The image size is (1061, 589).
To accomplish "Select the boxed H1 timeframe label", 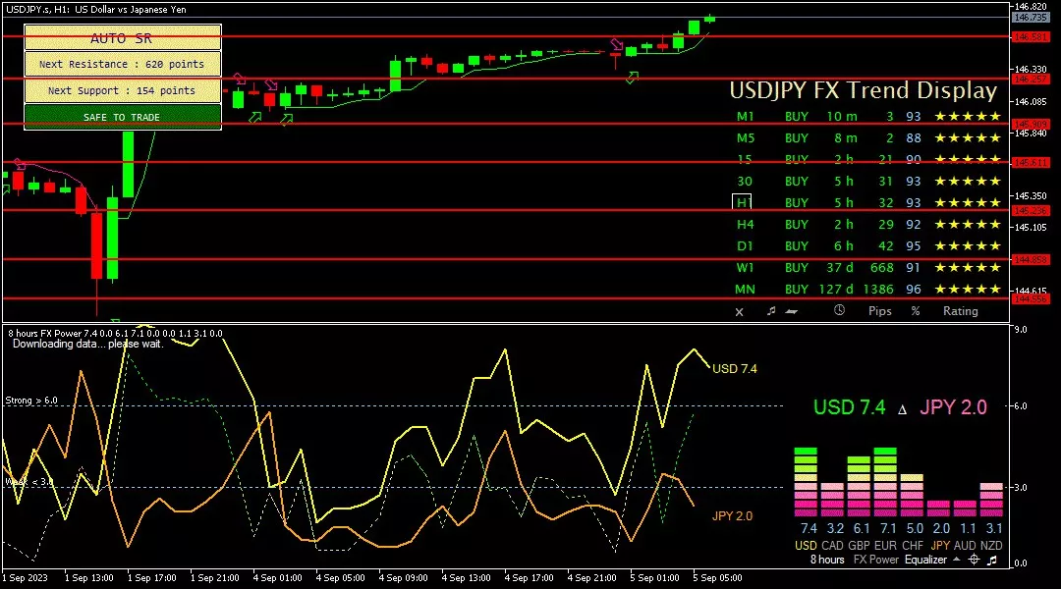I will (743, 202).
